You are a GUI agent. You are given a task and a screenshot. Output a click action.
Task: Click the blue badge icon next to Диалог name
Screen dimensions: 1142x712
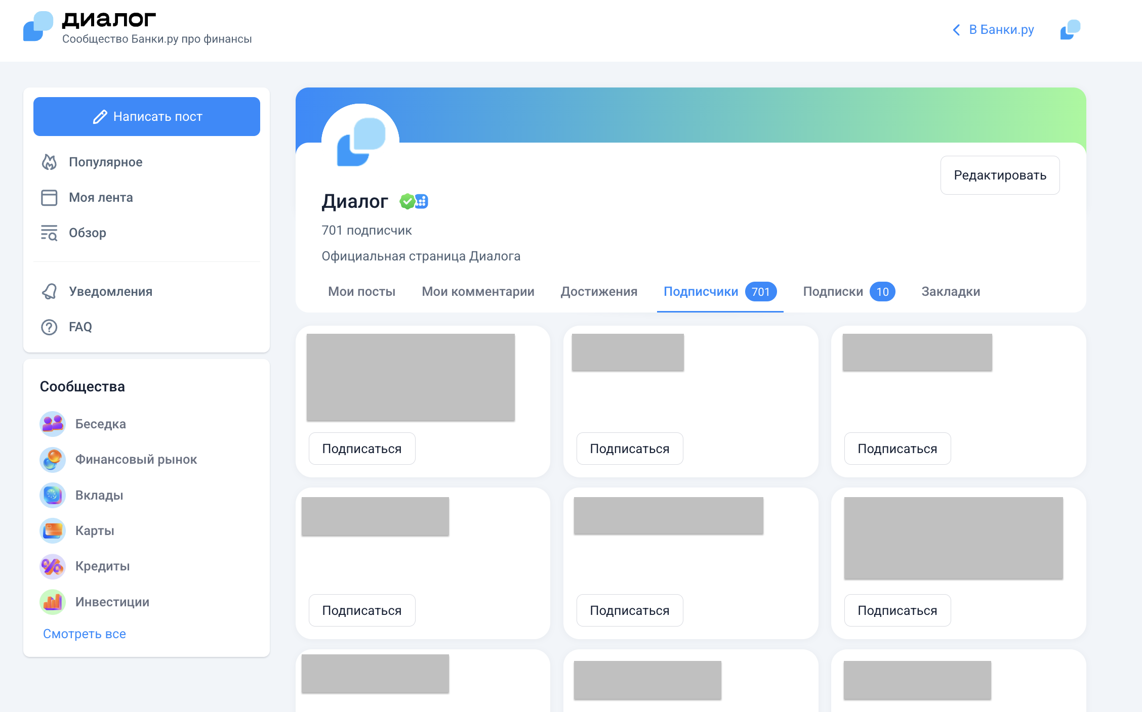(x=422, y=201)
